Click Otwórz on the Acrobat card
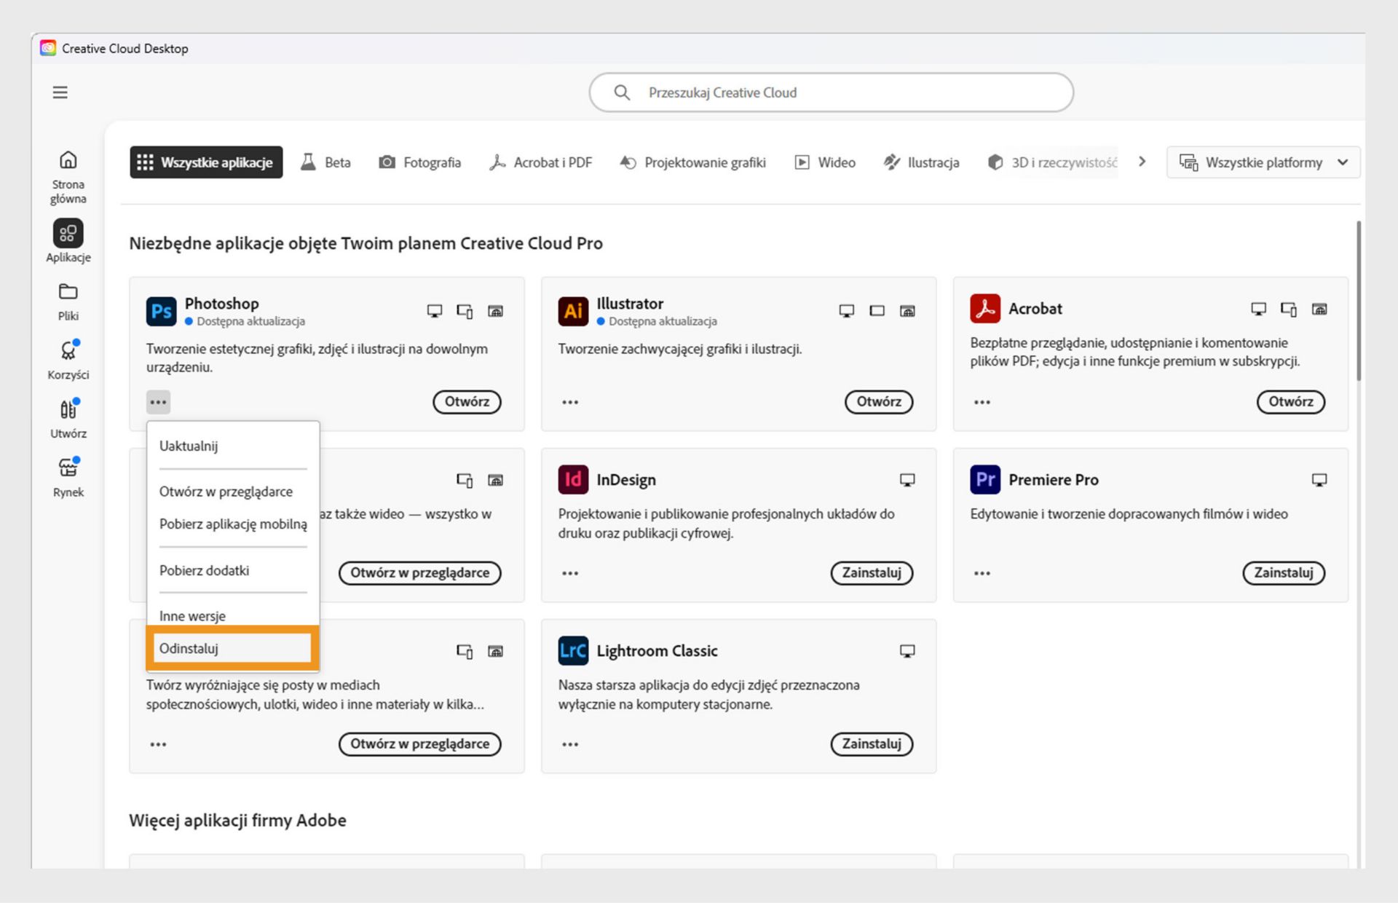The image size is (1398, 903). (1290, 401)
